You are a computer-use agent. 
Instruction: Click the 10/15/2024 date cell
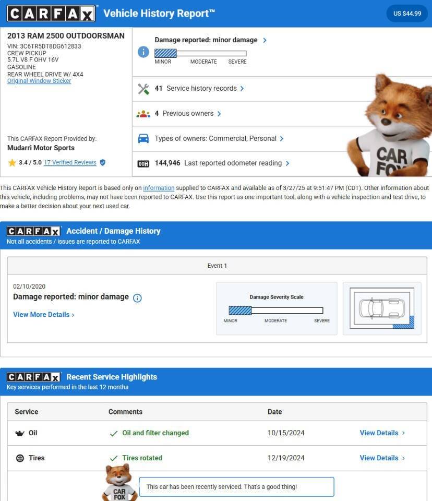pyautogui.click(x=286, y=433)
